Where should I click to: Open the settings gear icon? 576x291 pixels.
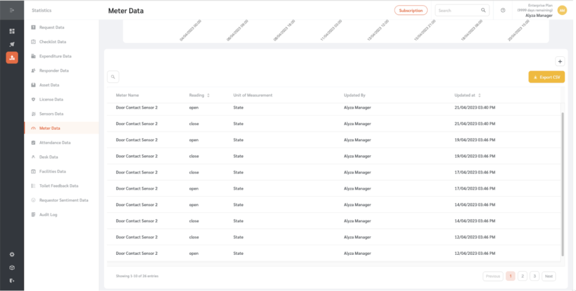point(12,254)
